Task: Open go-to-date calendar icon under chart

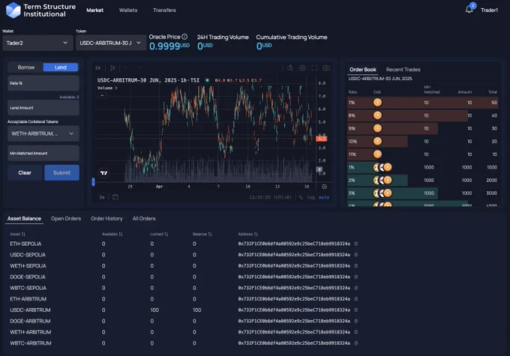Action: coord(115,197)
